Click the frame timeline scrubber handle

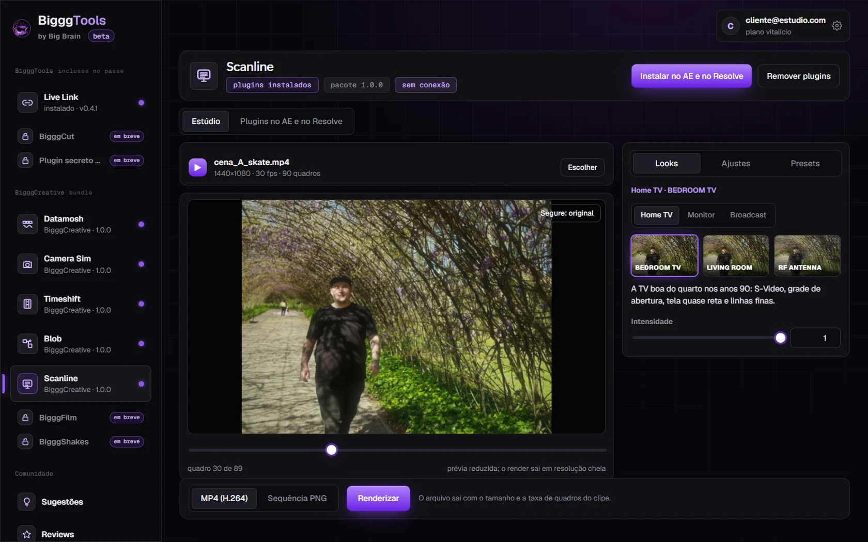pos(331,450)
